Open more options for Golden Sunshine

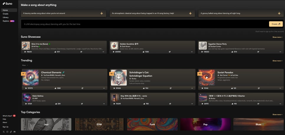click(192, 52)
